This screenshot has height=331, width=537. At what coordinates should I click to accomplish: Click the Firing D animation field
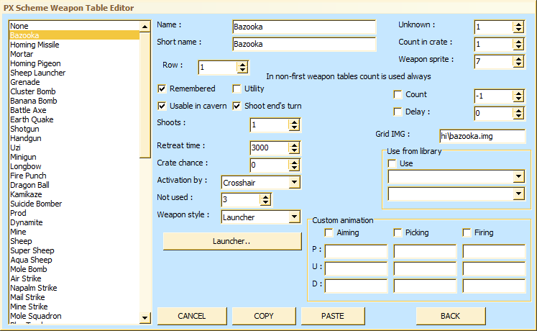tap(494, 286)
